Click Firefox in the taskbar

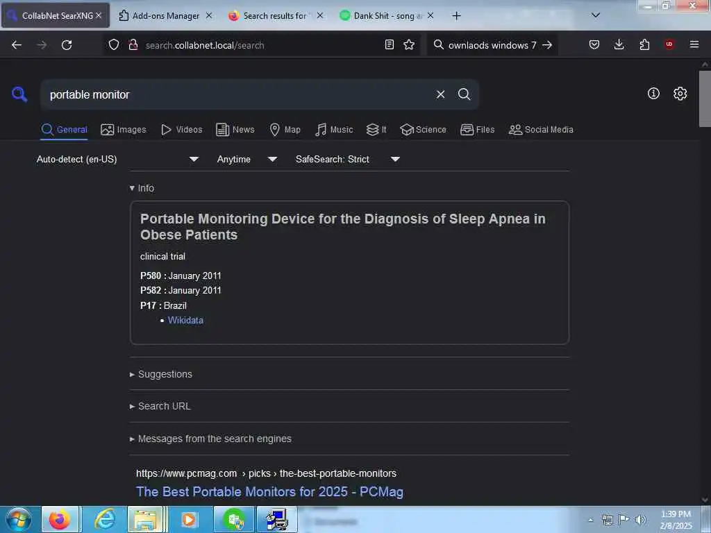coord(60,520)
